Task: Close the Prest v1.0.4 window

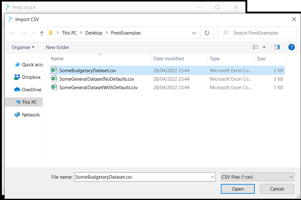Action: (x=236, y=7)
